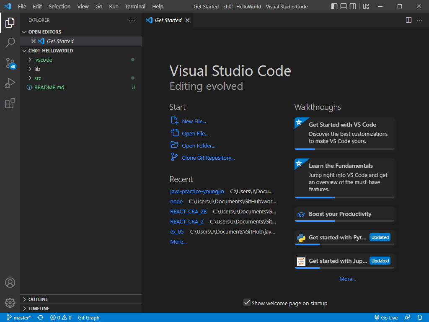Open the Selection menu
Screen dimensions: 429x322
[x=59, y=6]
